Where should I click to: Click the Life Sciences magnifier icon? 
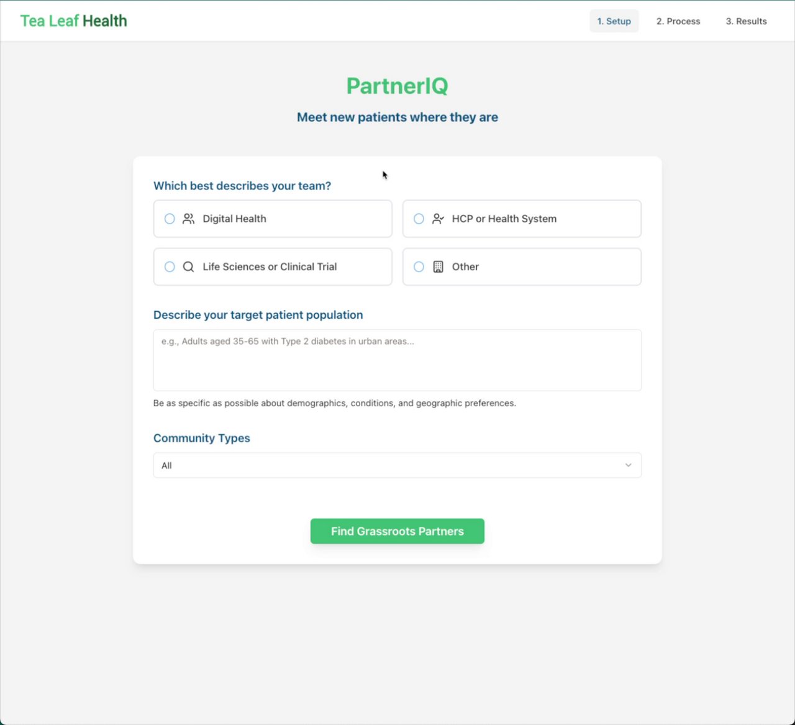tap(188, 267)
